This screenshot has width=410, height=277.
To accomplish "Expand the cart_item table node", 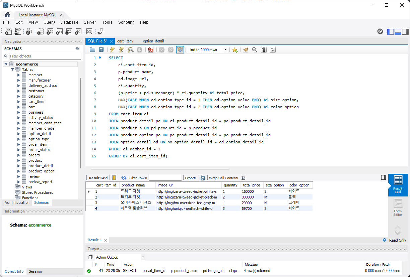I will [x=19, y=102].
